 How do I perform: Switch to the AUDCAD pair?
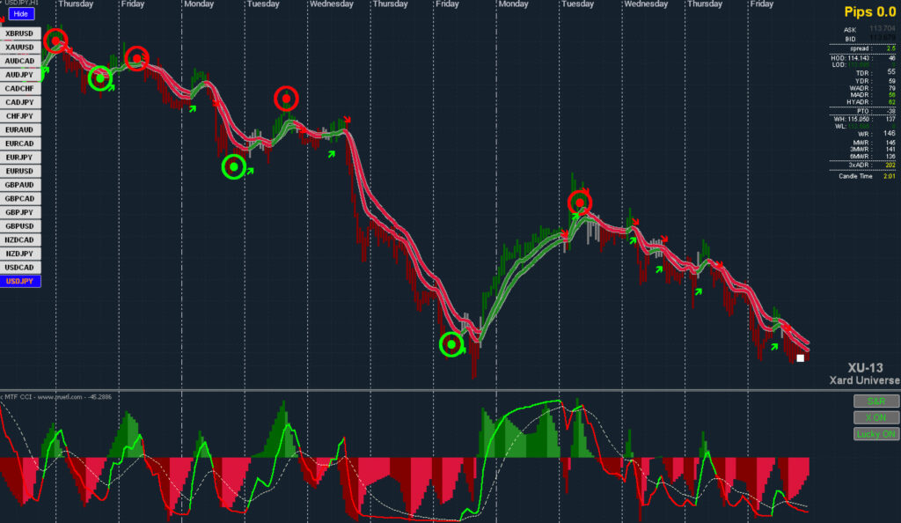pos(20,61)
